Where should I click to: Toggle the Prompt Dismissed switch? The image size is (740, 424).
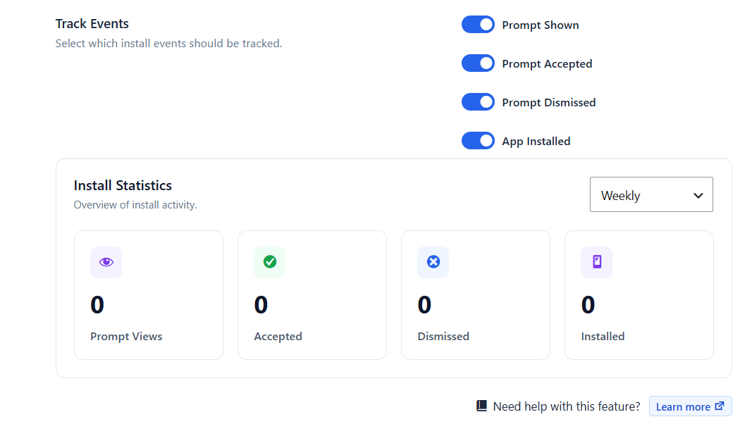pyautogui.click(x=478, y=102)
